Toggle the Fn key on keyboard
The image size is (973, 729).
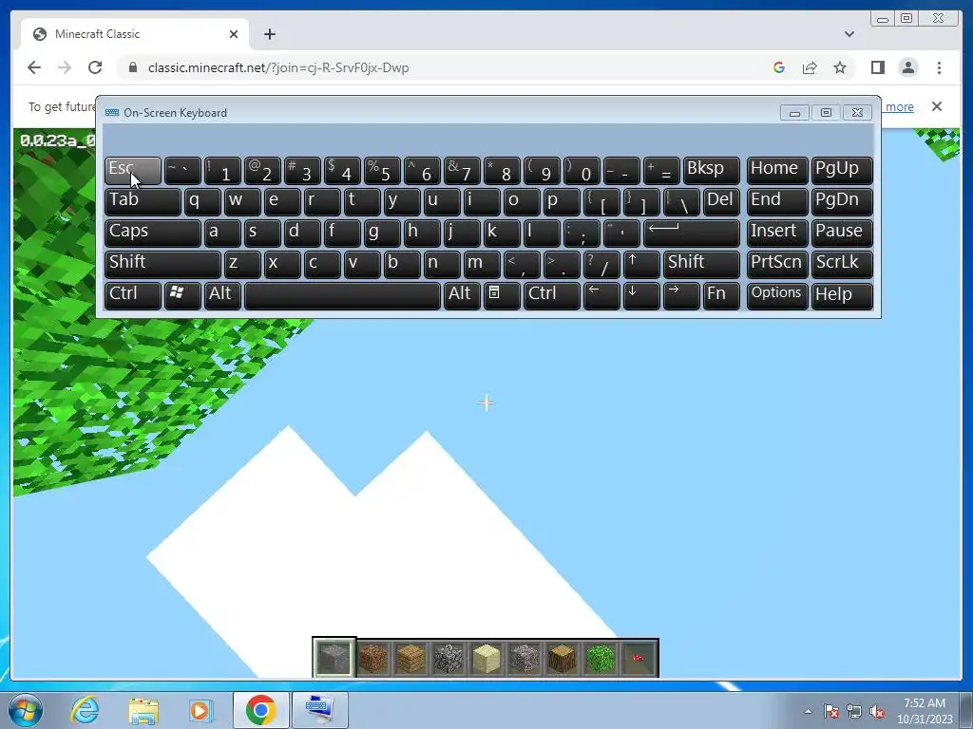[721, 296]
